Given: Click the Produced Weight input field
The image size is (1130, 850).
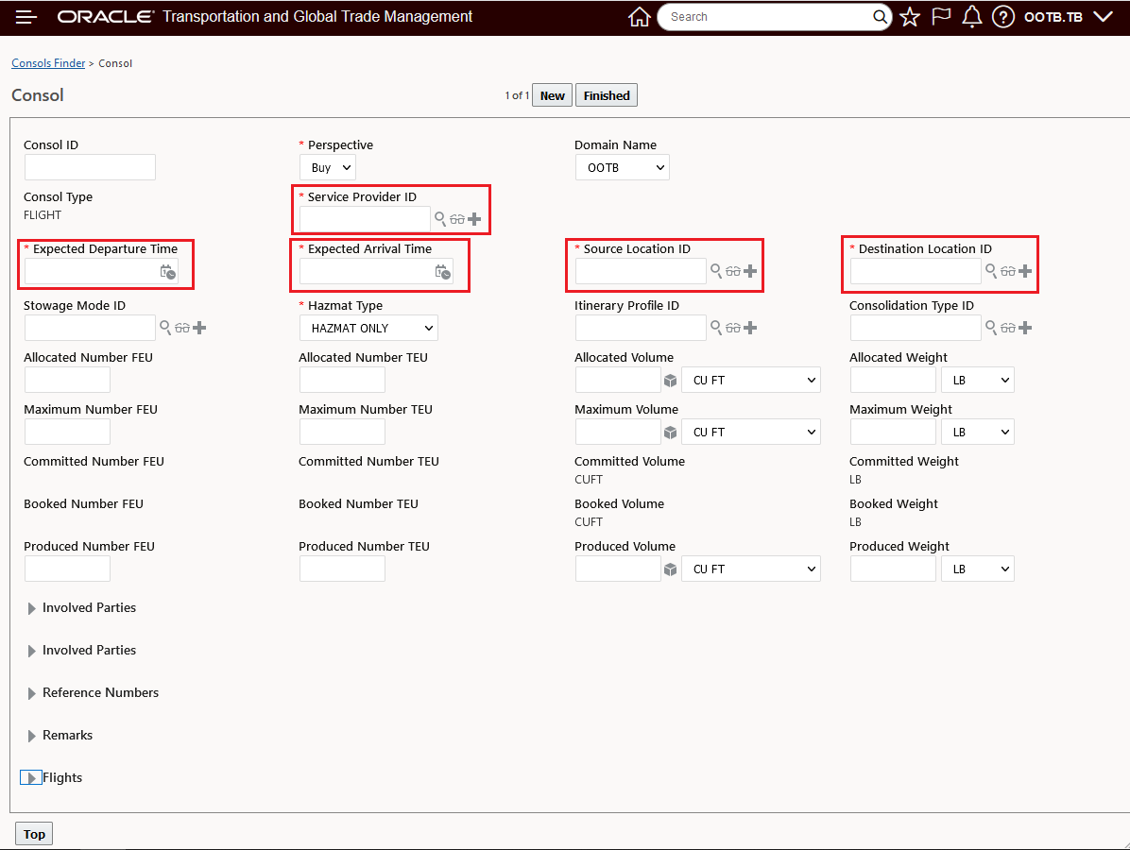Looking at the screenshot, I should point(893,569).
